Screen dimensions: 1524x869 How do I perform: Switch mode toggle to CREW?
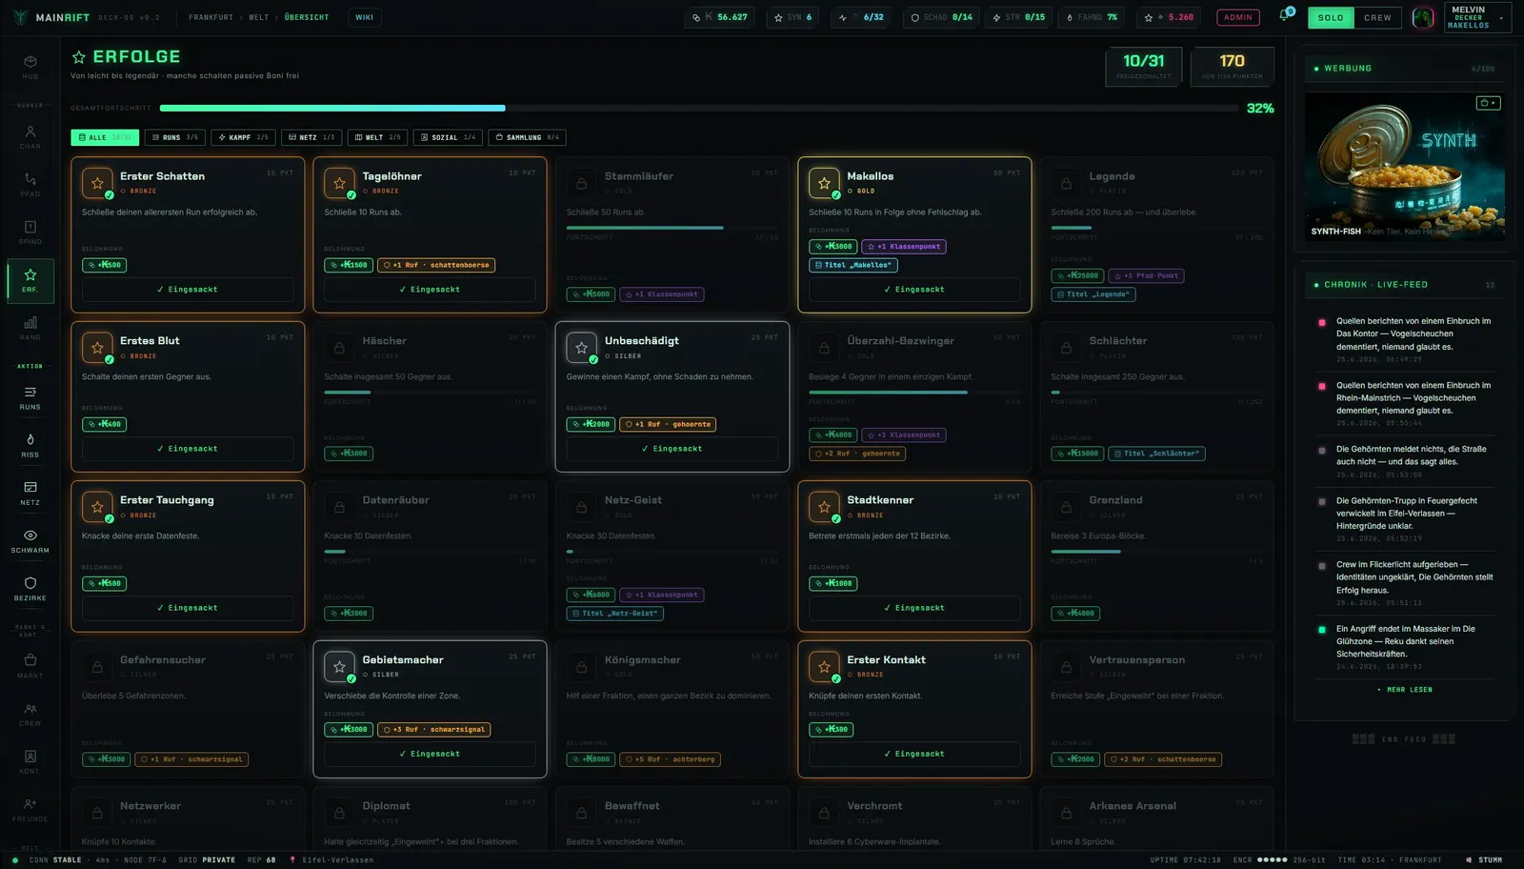point(1377,17)
